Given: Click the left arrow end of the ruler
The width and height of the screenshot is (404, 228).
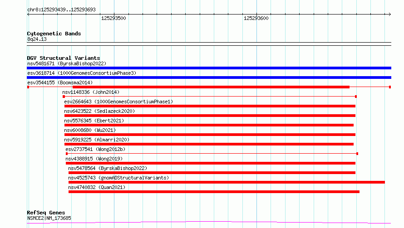Looking at the screenshot, I should (28, 15).
